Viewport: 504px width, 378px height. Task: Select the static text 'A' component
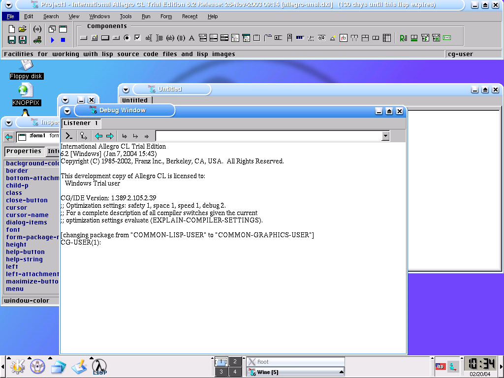point(191,38)
